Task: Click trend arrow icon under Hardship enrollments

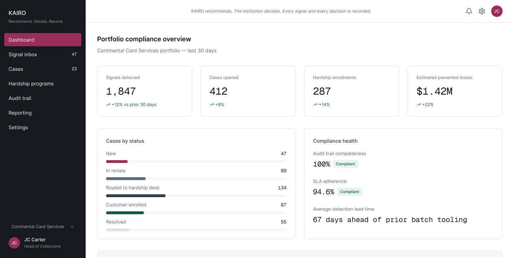Action: [315, 105]
